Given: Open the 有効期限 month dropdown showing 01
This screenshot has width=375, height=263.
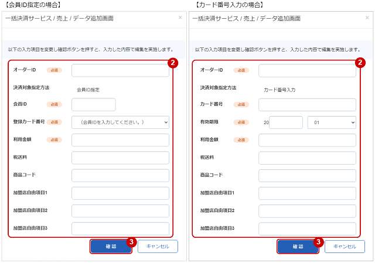Looking at the screenshot, I should 332,122.
